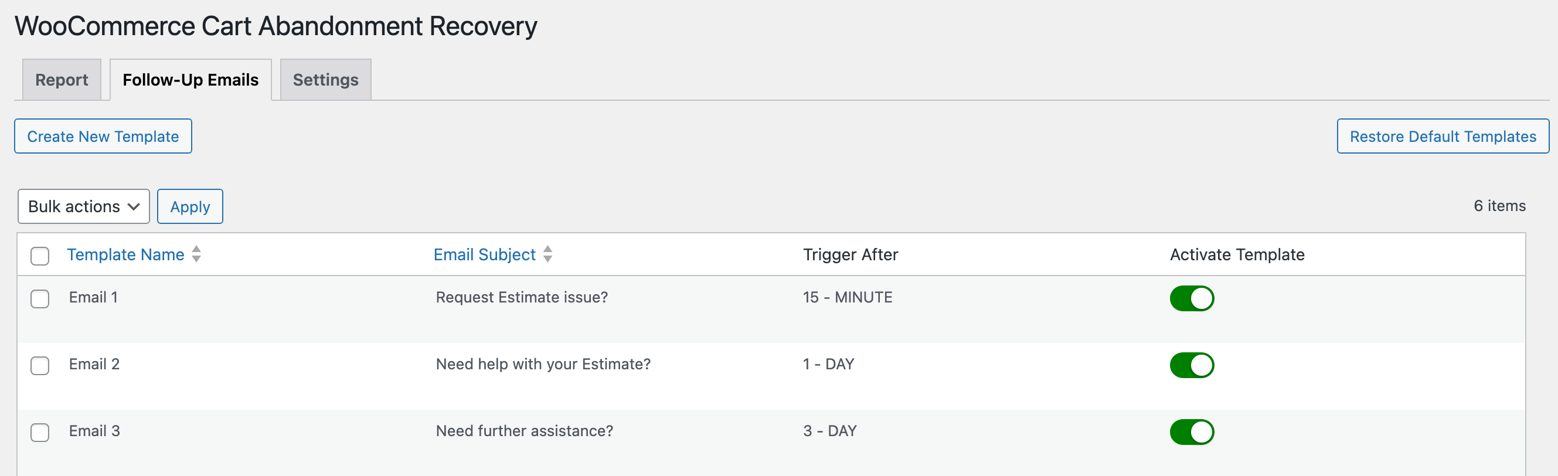
Task: Click the Trigger After column header
Action: [851, 254]
